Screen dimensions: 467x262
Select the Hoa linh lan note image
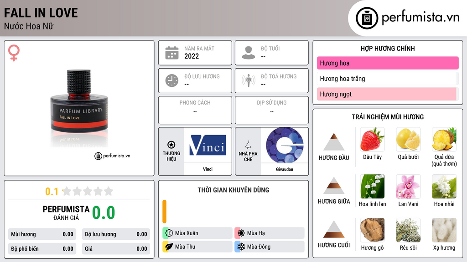tap(372, 186)
